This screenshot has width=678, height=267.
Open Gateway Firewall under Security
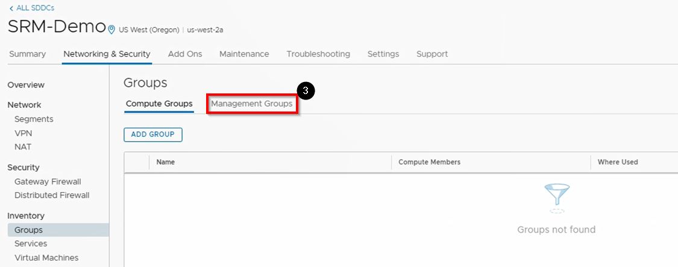[x=48, y=181]
